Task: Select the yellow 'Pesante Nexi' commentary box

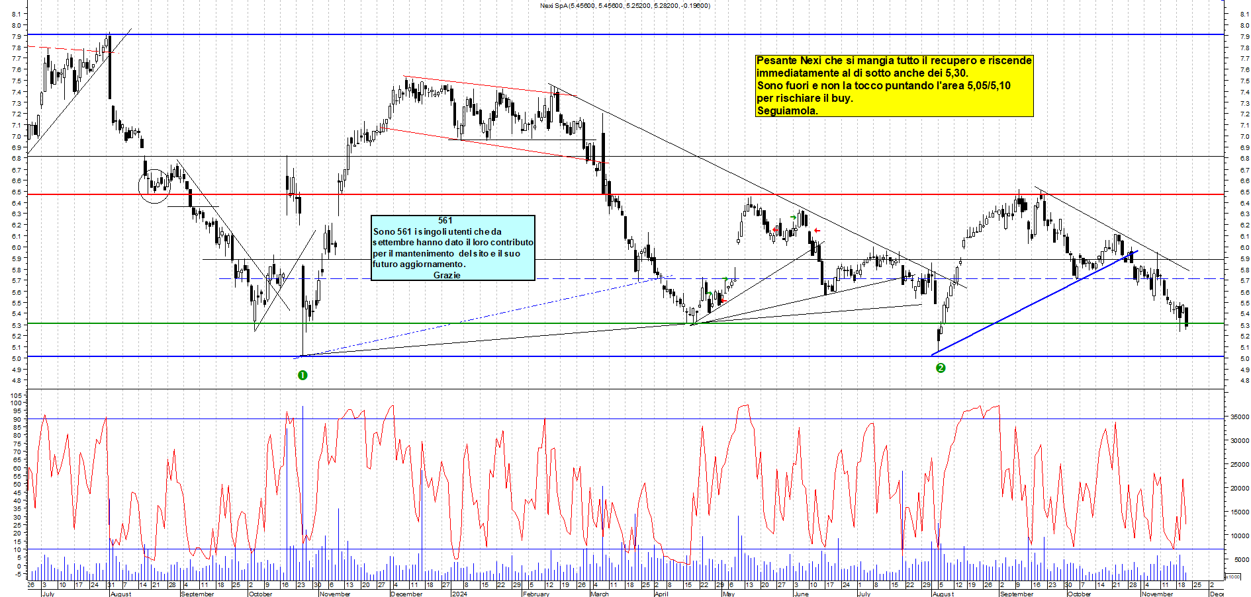Action: coord(894,86)
